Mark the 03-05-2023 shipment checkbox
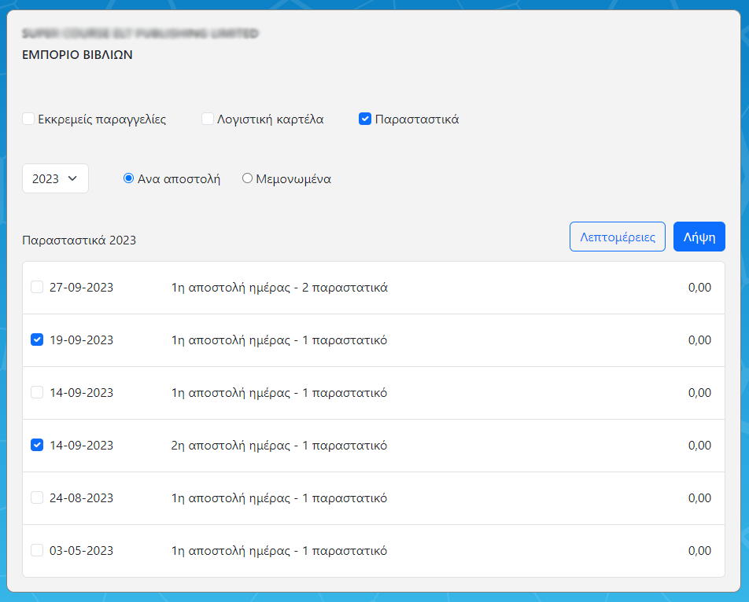This screenshot has width=749, height=602. (x=37, y=551)
